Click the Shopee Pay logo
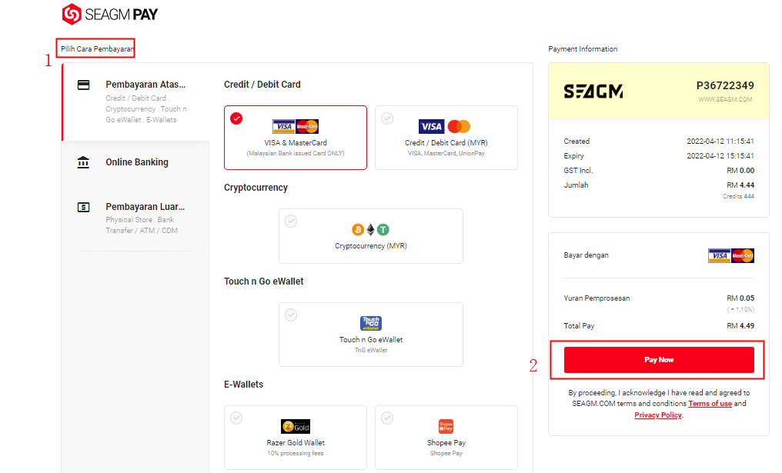This screenshot has height=473, width=782. (446, 427)
